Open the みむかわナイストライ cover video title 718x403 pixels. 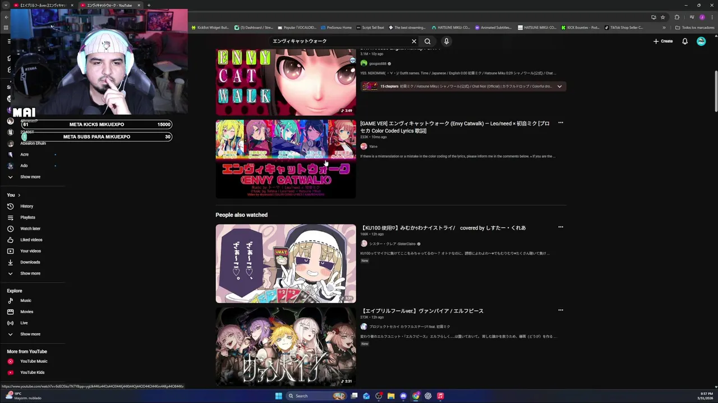pyautogui.click(x=443, y=228)
